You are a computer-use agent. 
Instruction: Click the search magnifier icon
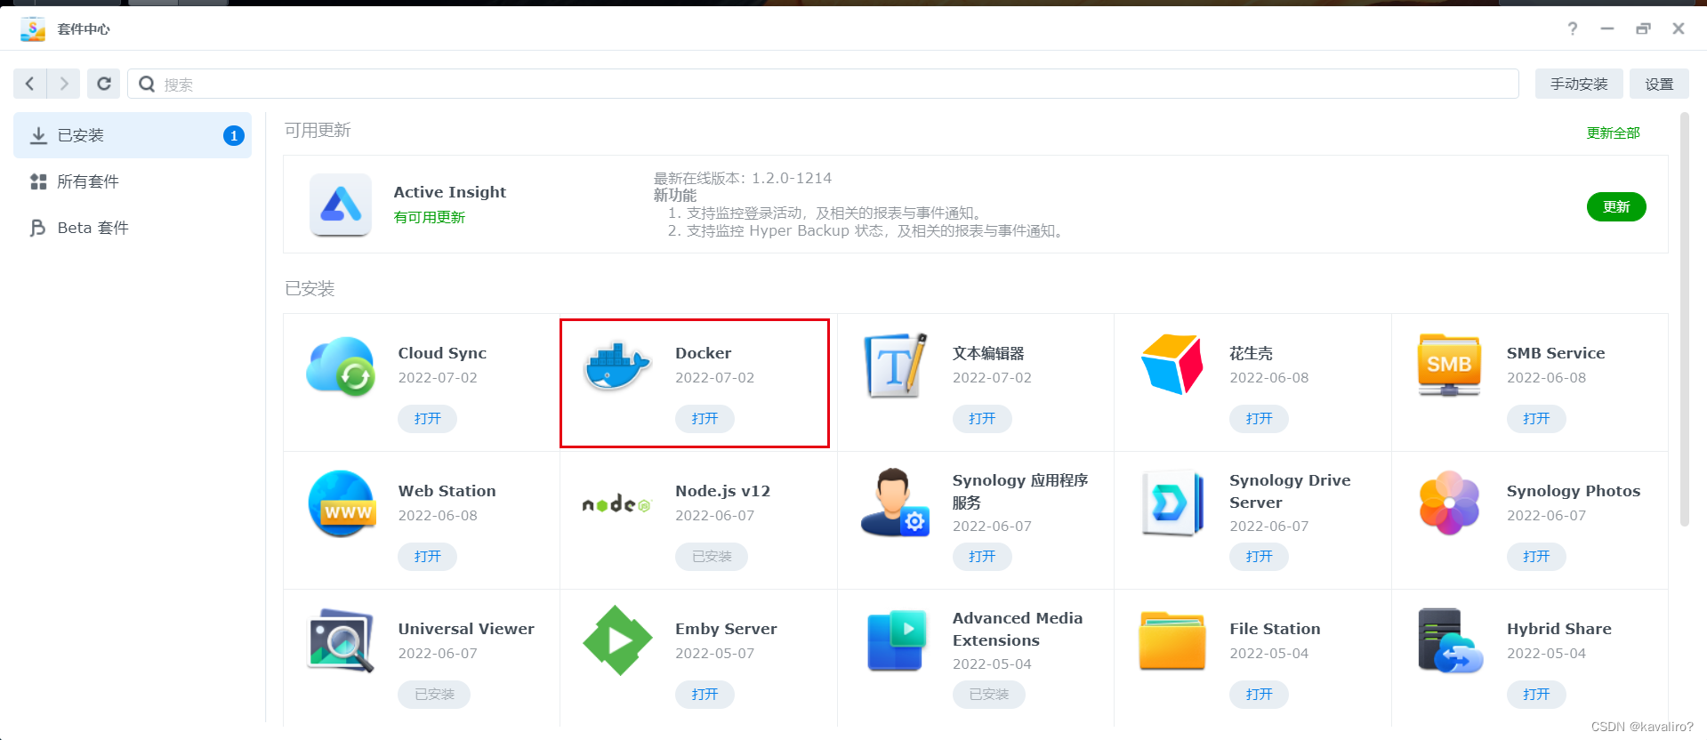pyautogui.click(x=147, y=84)
